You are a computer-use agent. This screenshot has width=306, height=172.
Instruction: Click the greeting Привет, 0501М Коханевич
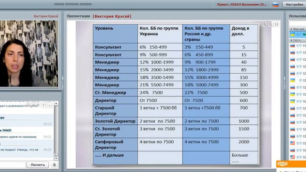pos(241,4)
